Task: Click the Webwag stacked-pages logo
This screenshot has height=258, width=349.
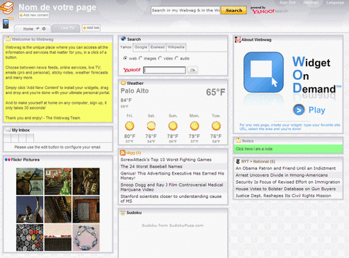Action: pyautogui.click(x=7, y=8)
